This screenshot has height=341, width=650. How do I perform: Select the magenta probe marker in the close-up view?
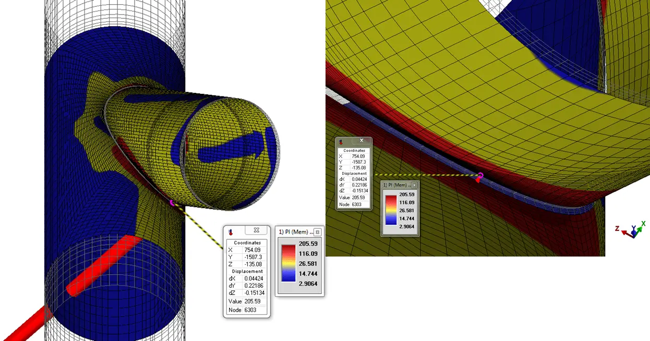[480, 177]
